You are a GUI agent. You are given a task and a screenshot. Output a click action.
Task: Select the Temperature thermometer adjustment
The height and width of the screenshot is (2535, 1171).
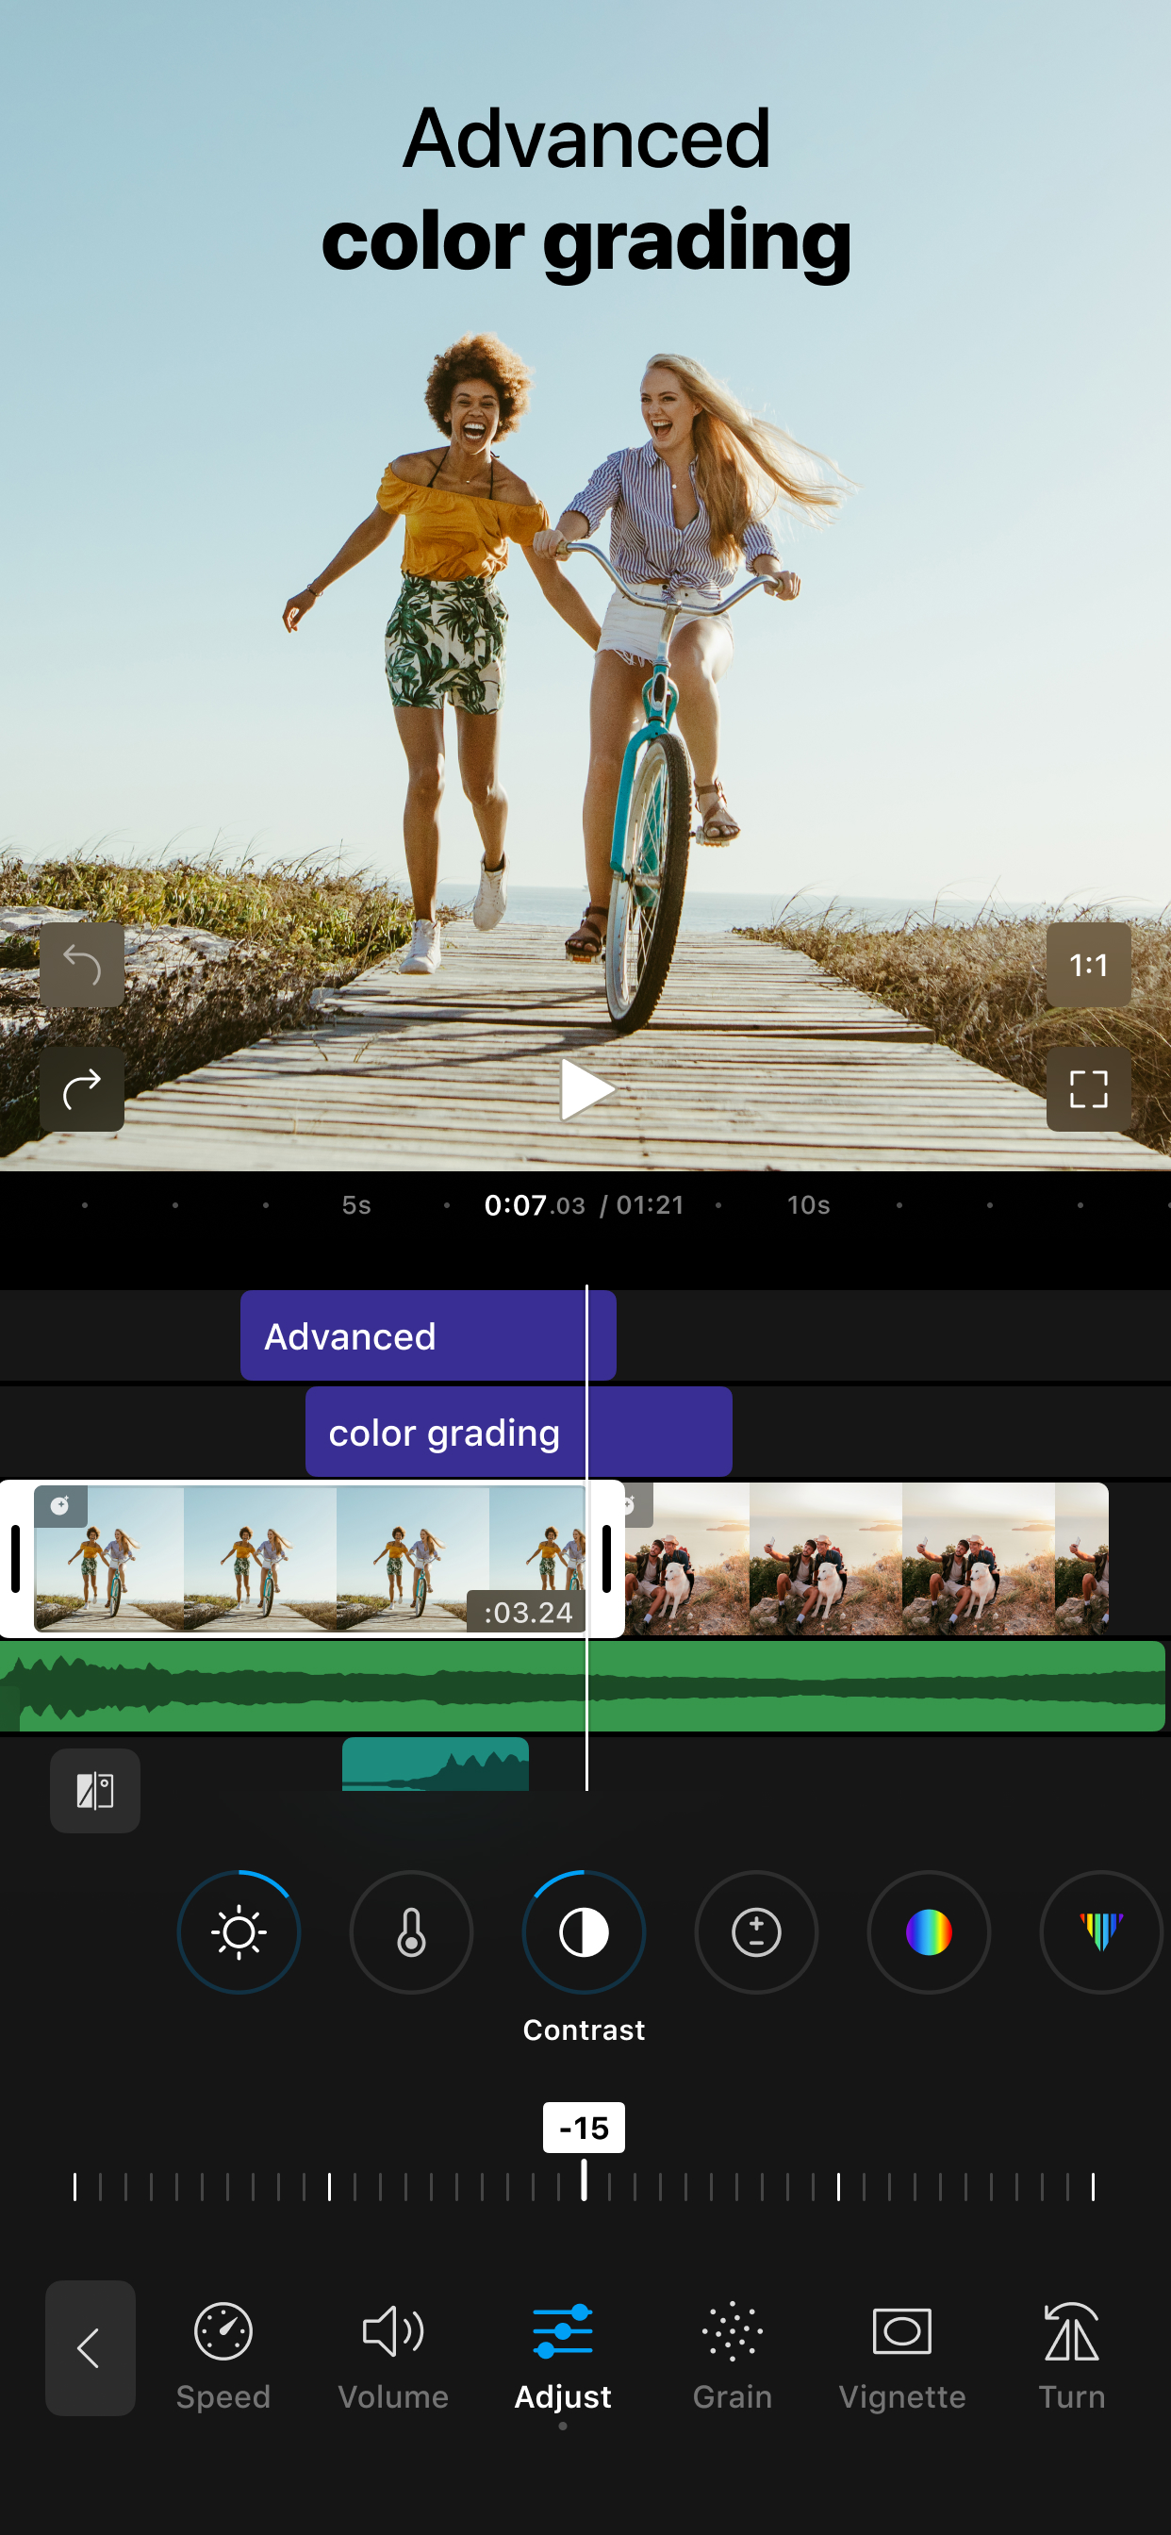pos(411,1931)
